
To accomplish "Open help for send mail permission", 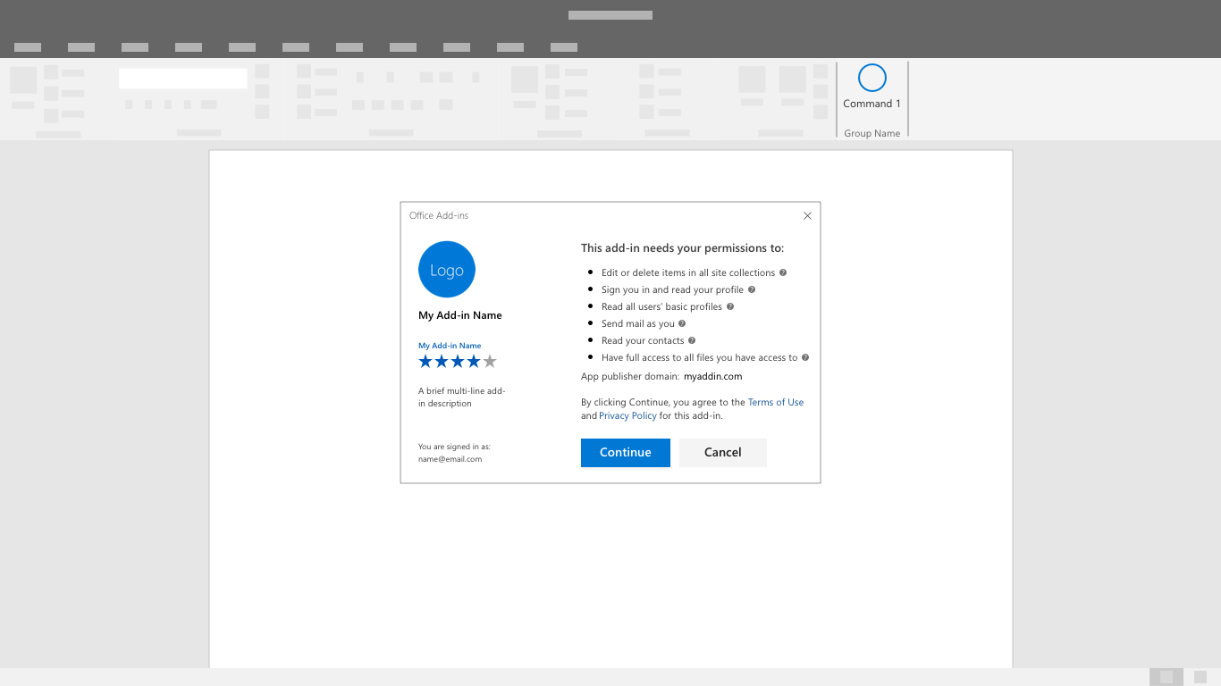I will (682, 323).
